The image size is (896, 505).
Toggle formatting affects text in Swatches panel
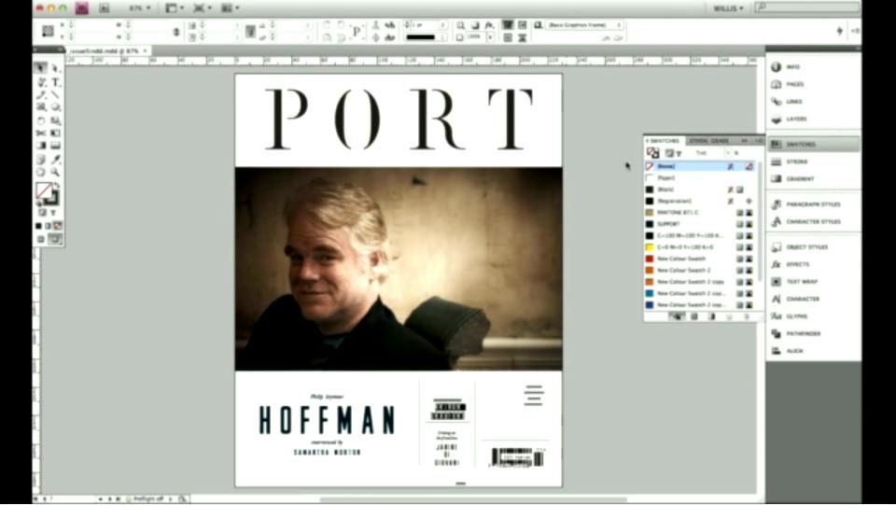(679, 153)
